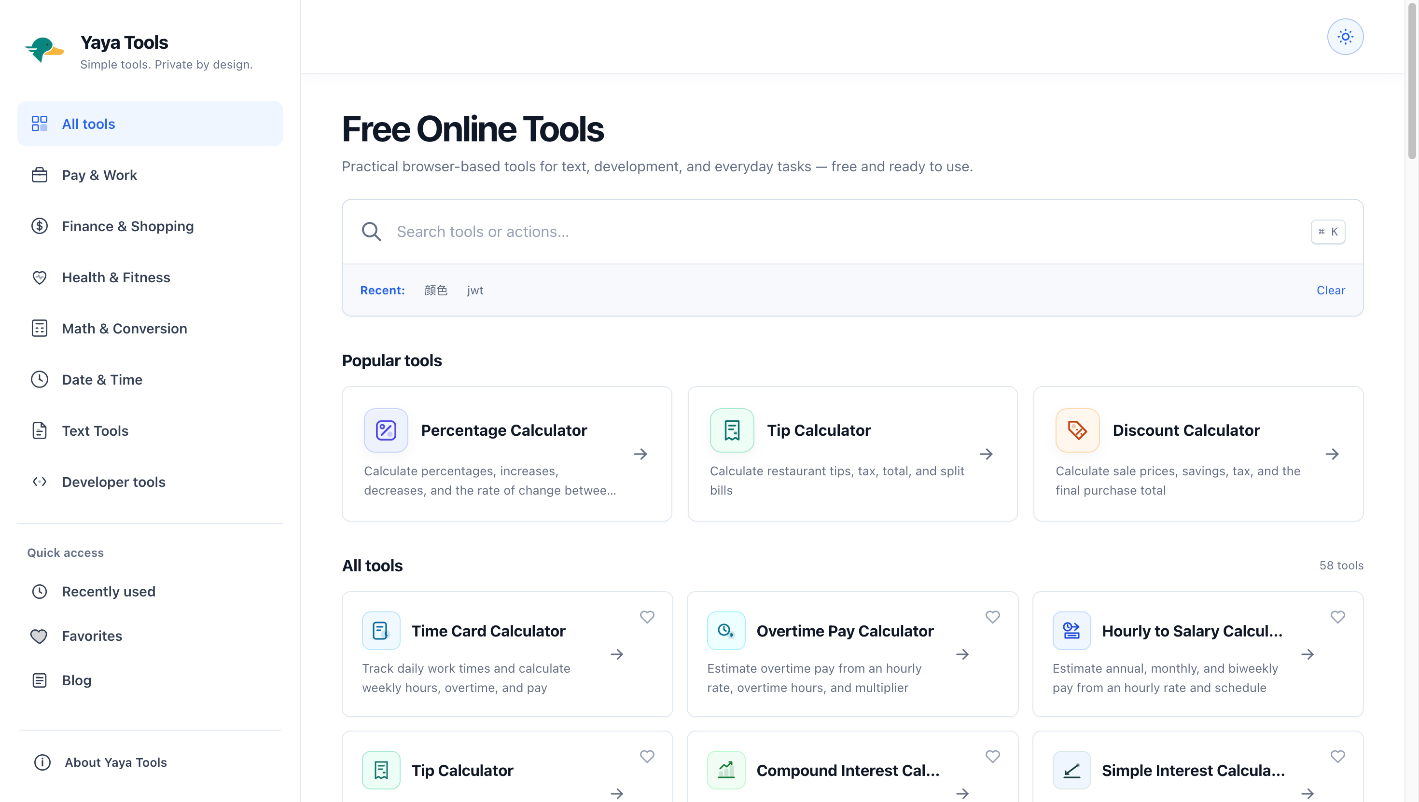Click the popular Tip Calculator receipt icon
This screenshot has width=1419, height=802.
732,430
